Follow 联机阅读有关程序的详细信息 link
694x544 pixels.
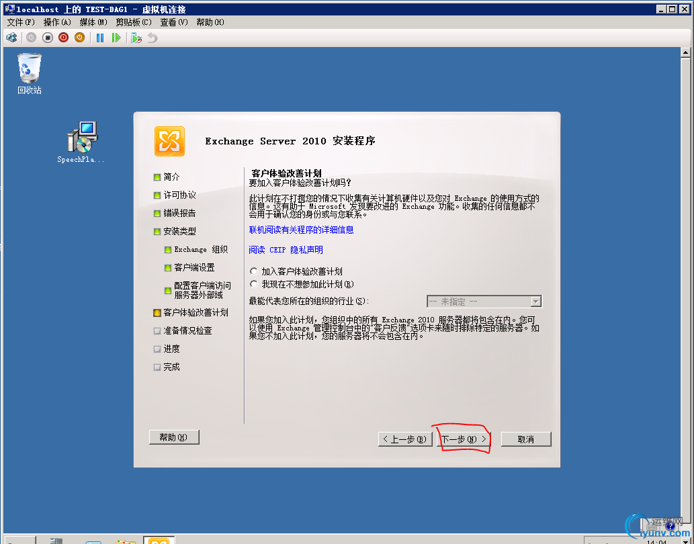302,230
